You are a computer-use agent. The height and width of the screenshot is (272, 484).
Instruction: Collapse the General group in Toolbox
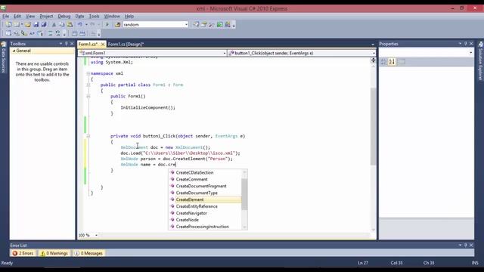tap(14, 51)
